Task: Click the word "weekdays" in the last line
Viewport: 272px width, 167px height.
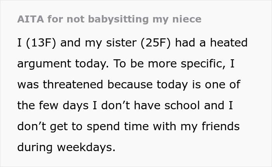Action: pyautogui.click(x=85, y=147)
